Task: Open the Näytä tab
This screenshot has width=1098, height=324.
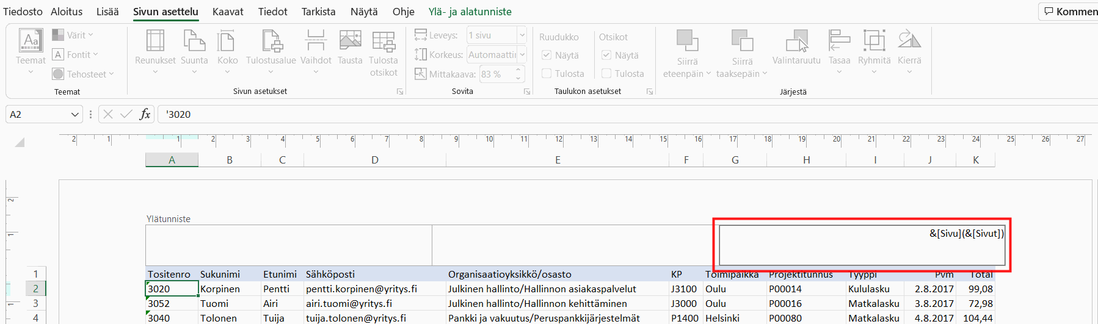Action: pos(364,12)
